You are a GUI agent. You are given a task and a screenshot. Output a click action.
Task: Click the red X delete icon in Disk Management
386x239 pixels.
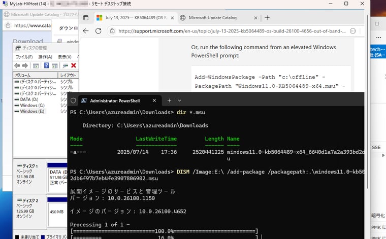pos(73,65)
